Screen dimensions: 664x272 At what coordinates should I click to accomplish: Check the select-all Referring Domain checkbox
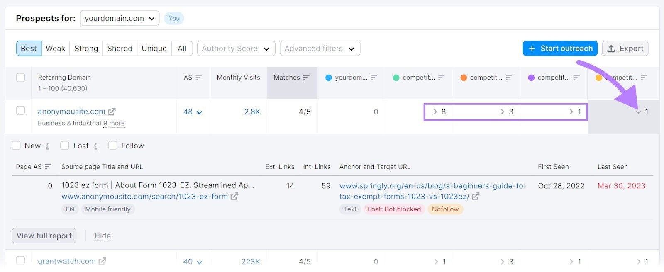point(20,78)
